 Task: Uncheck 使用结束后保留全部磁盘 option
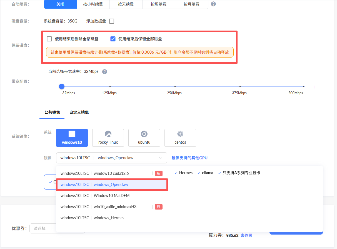[113, 39]
